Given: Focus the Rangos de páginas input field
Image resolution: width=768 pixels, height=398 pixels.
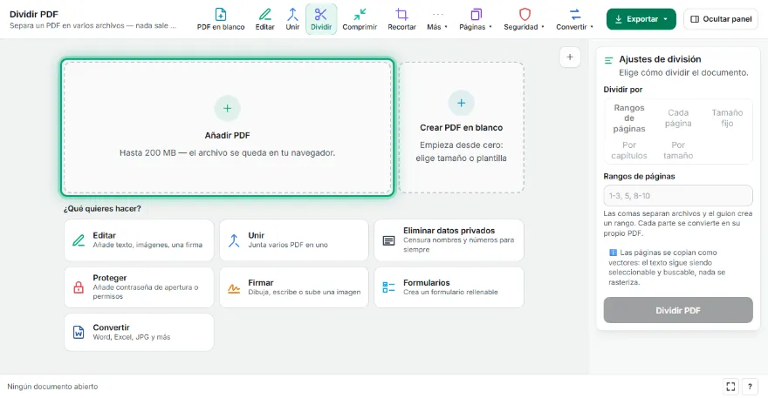Looking at the screenshot, I should pos(678,196).
